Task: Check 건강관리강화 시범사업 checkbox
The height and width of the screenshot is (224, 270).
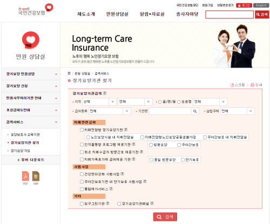Action: pos(82,174)
